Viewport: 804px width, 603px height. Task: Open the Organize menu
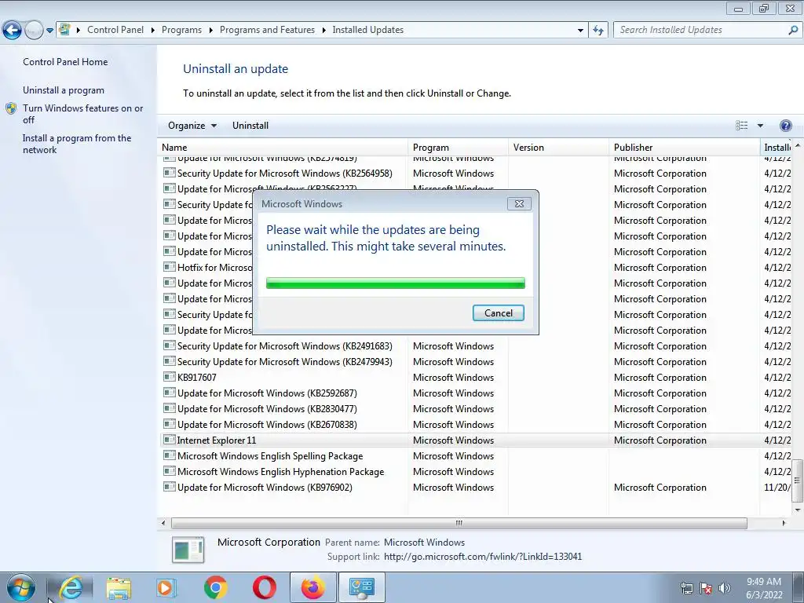[x=192, y=126]
